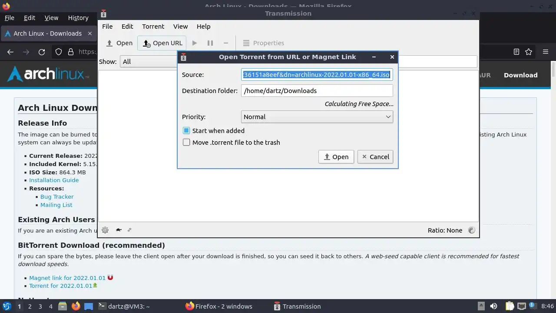Open Transmission File menu
Viewport: 556px width, 313px height.
(x=107, y=27)
